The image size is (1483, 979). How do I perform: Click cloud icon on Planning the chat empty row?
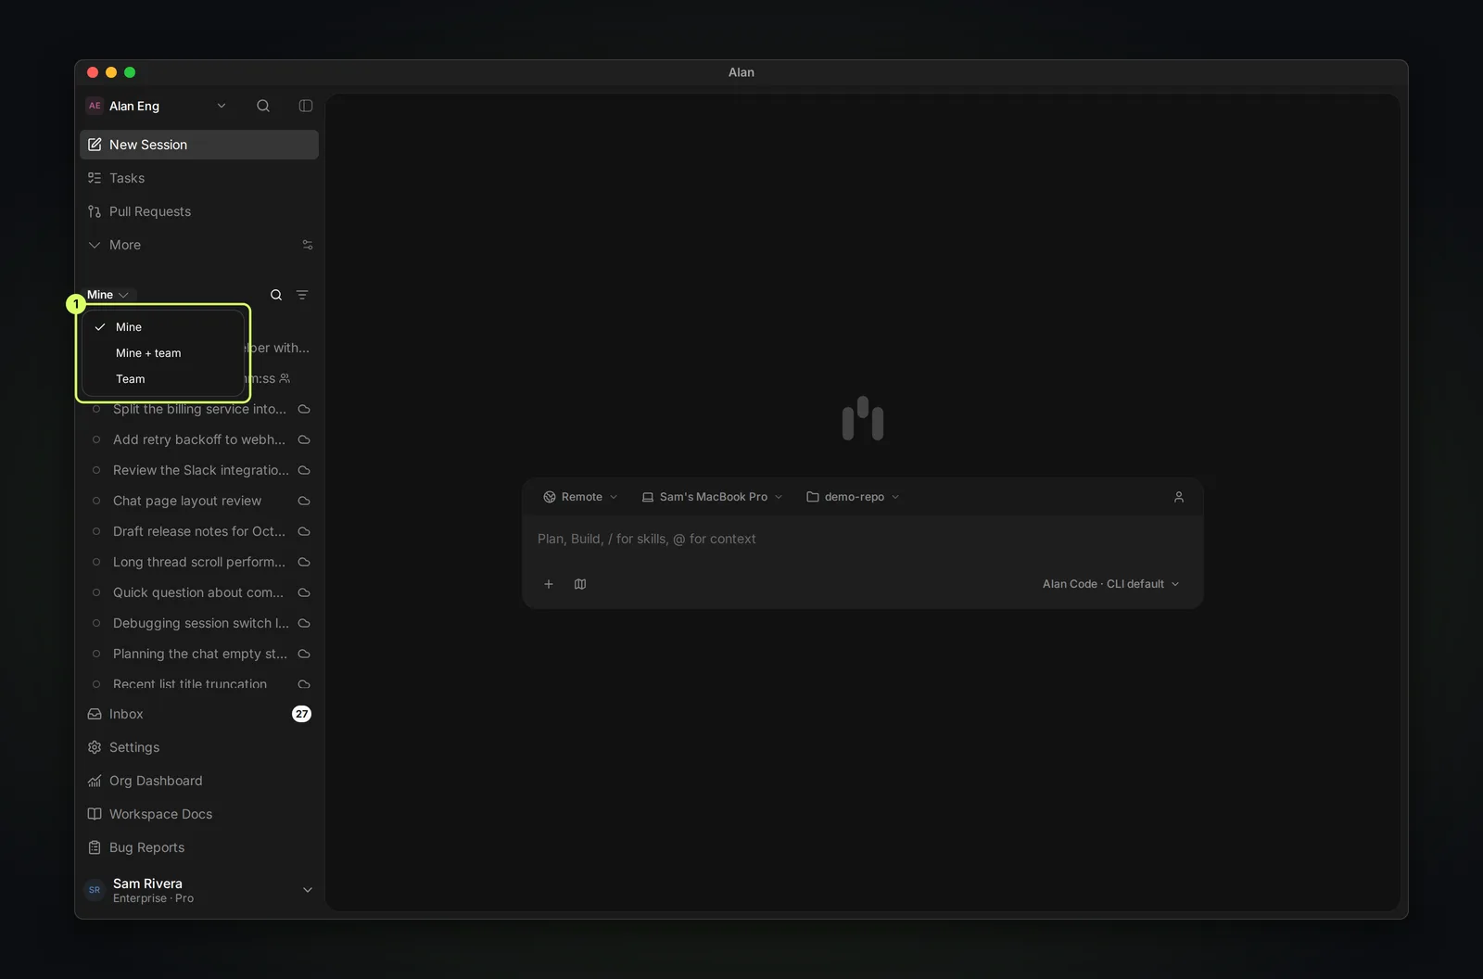pos(304,654)
